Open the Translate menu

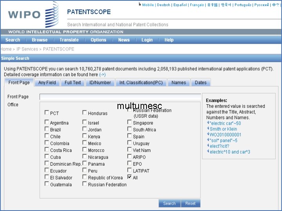(x=69, y=40)
